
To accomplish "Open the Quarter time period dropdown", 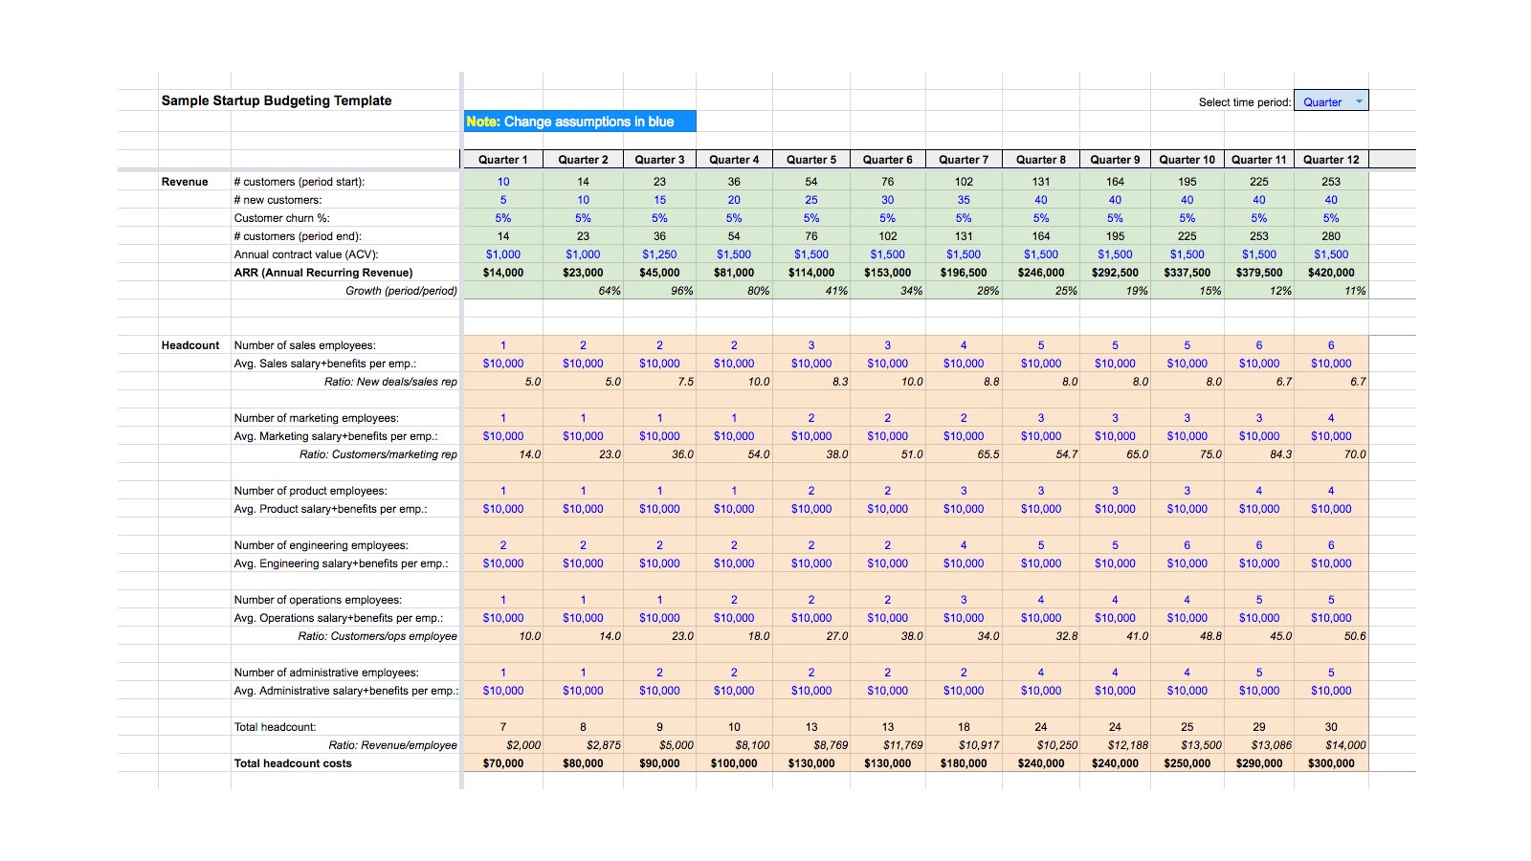I will point(1331,101).
